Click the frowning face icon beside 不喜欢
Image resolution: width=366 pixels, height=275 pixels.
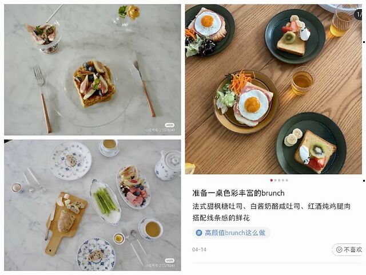339,250
